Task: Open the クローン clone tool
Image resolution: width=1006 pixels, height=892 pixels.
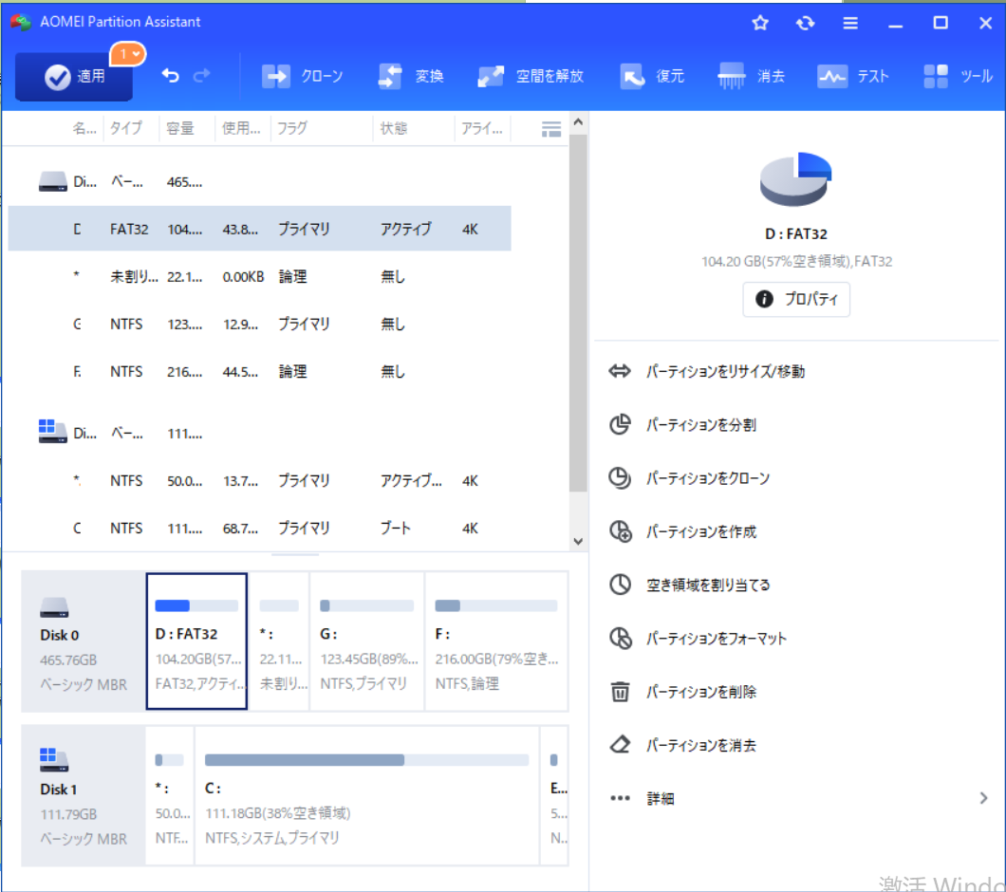Action: click(302, 76)
